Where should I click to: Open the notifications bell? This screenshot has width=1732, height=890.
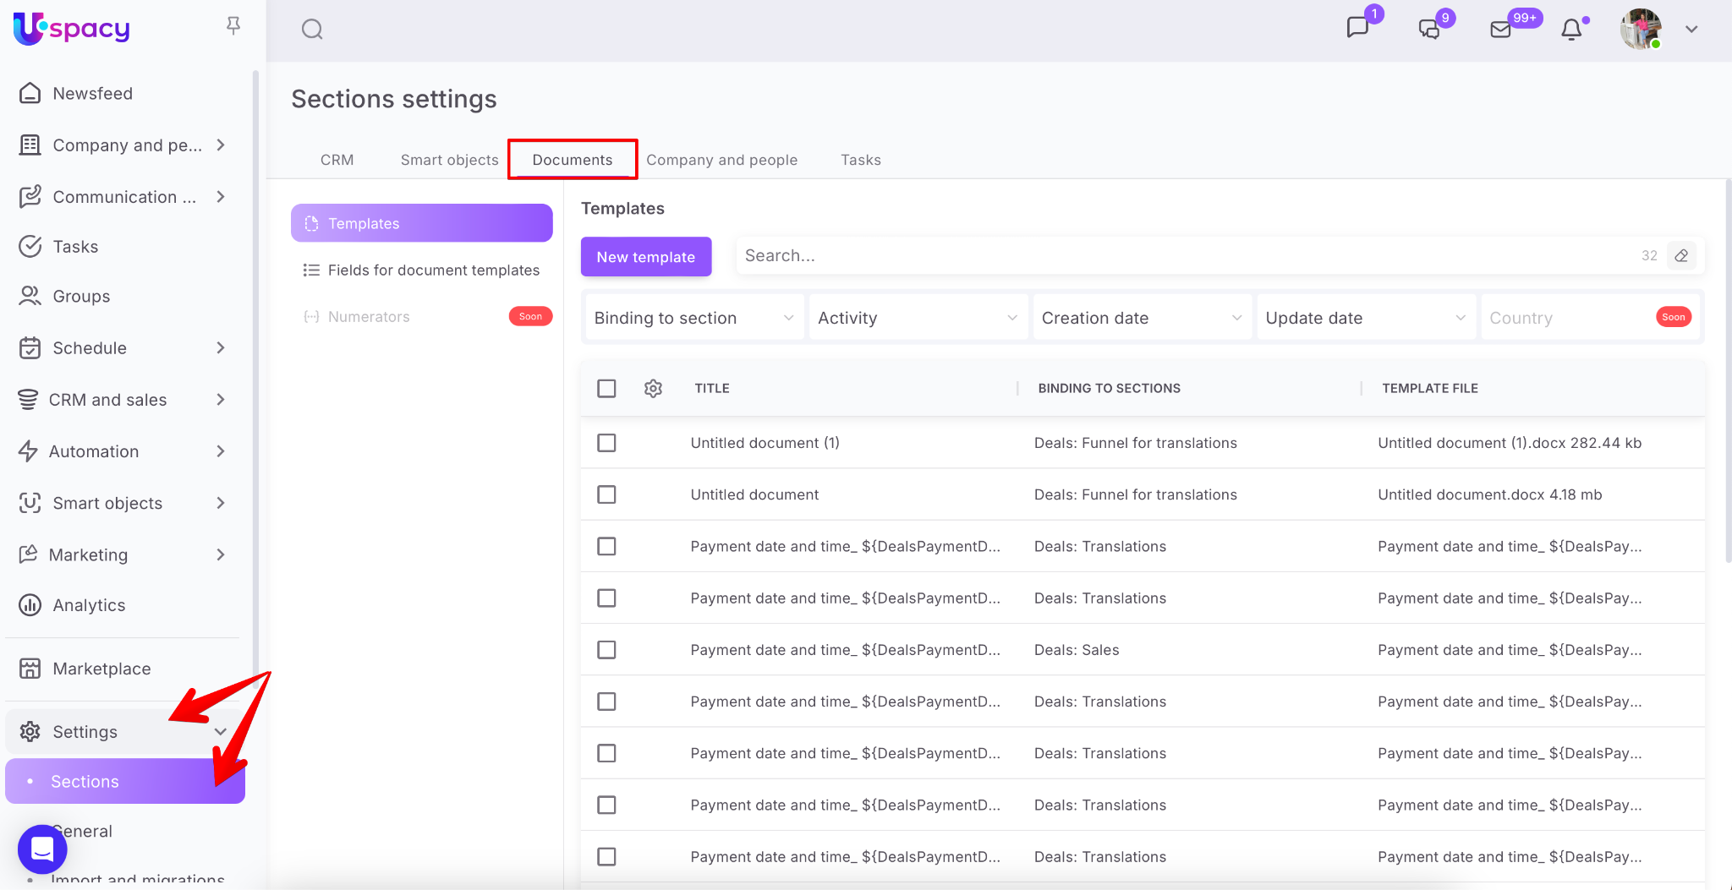coord(1571,30)
